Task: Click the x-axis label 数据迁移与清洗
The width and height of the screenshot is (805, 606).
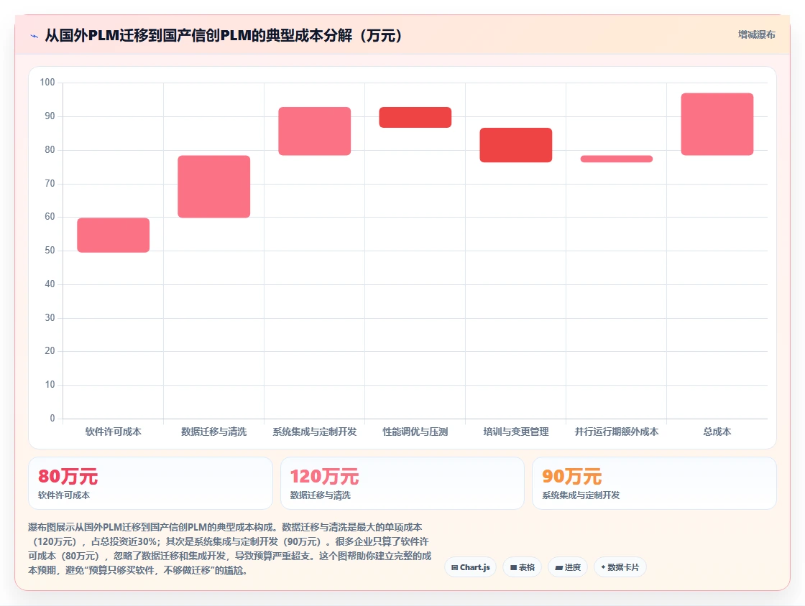Action: pyautogui.click(x=214, y=432)
